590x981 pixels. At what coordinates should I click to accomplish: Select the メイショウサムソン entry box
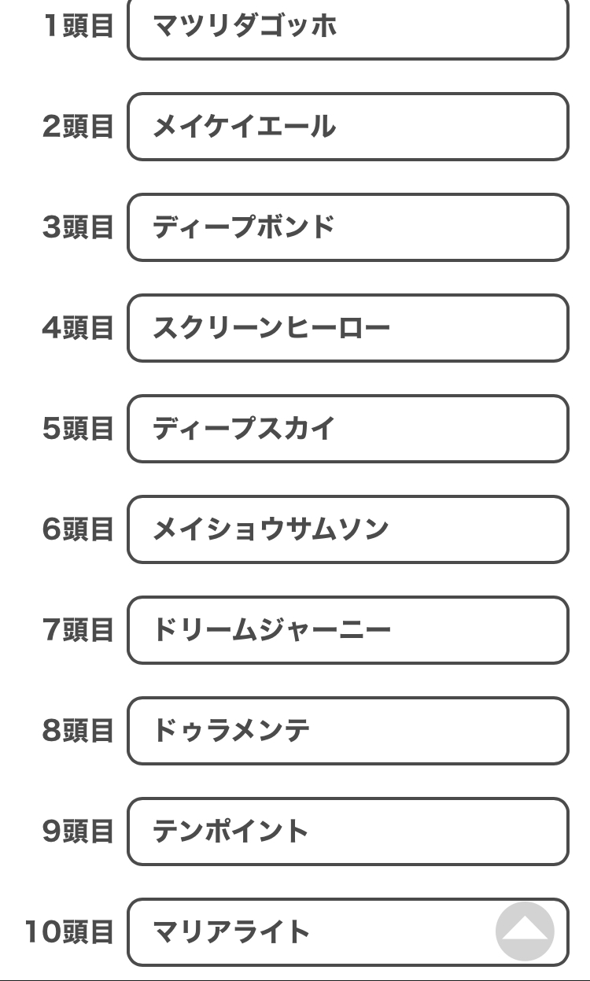coord(348,529)
